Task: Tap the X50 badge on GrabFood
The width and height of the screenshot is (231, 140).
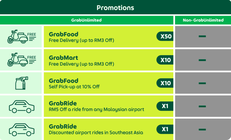Action: click(165, 36)
